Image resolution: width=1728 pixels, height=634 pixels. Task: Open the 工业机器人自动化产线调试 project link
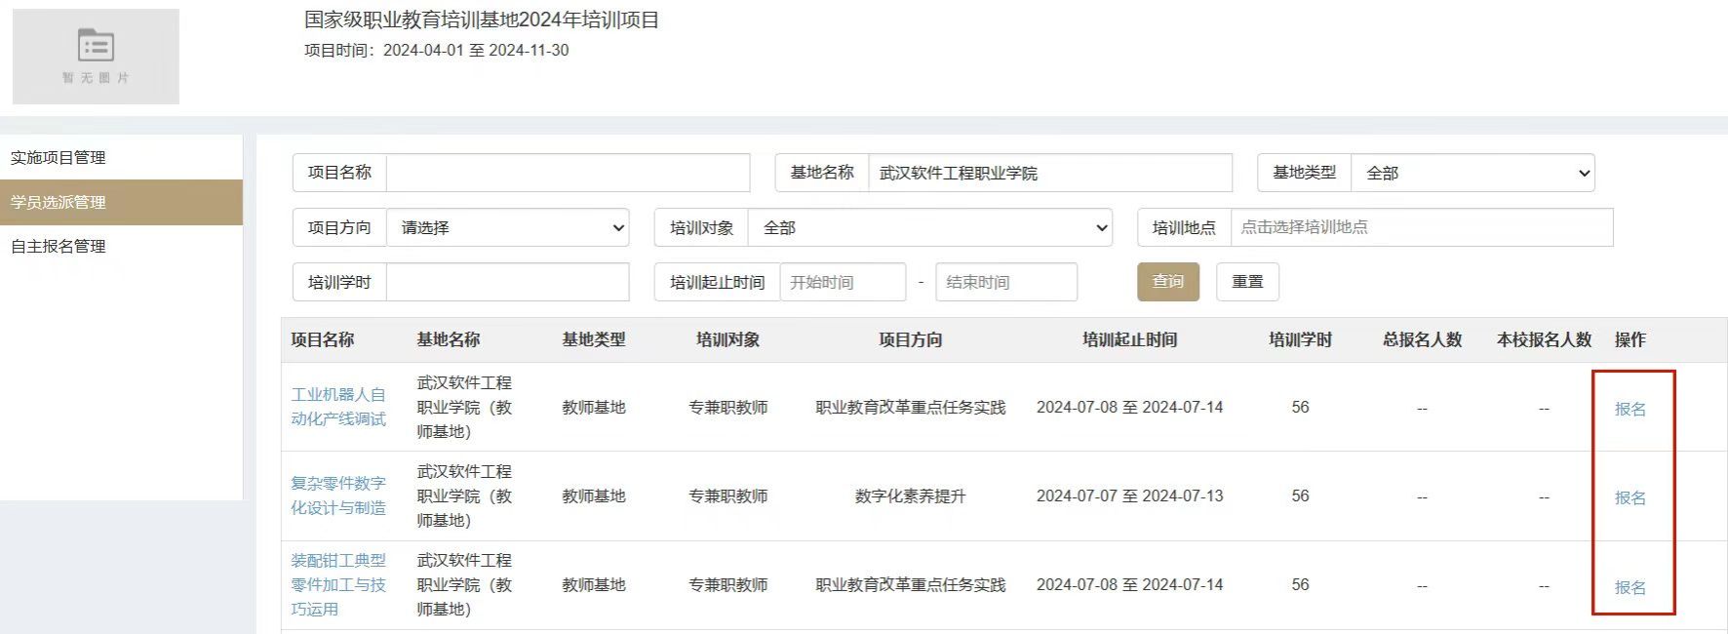pyautogui.click(x=338, y=407)
